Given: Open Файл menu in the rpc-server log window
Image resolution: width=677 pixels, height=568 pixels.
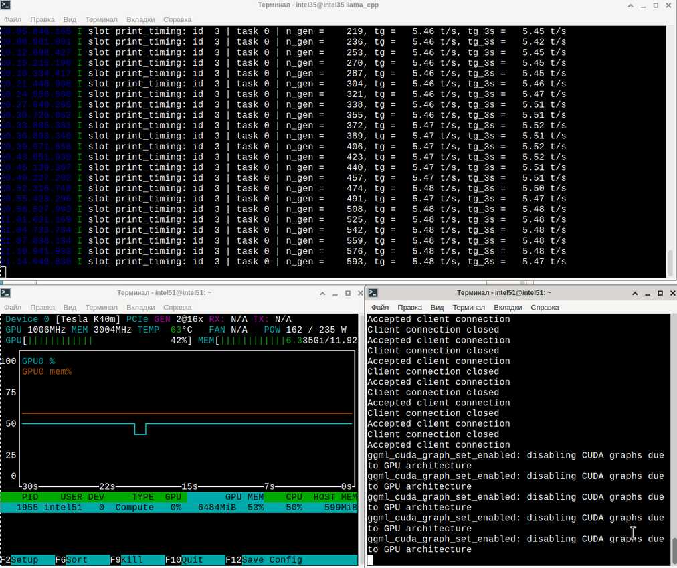Looking at the screenshot, I should click(379, 307).
